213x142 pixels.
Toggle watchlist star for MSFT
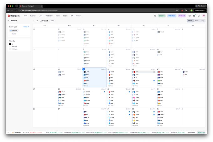pos(129,112)
